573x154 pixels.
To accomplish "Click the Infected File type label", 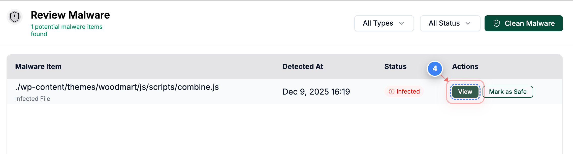I will (x=33, y=99).
